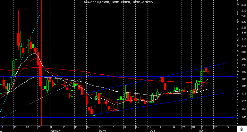The height and width of the screenshot is (132, 247).
Task: Select the cyan horizontal line at 2.00
Action: [x=118, y=58]
